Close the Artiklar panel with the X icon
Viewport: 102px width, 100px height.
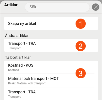point(96,7)
